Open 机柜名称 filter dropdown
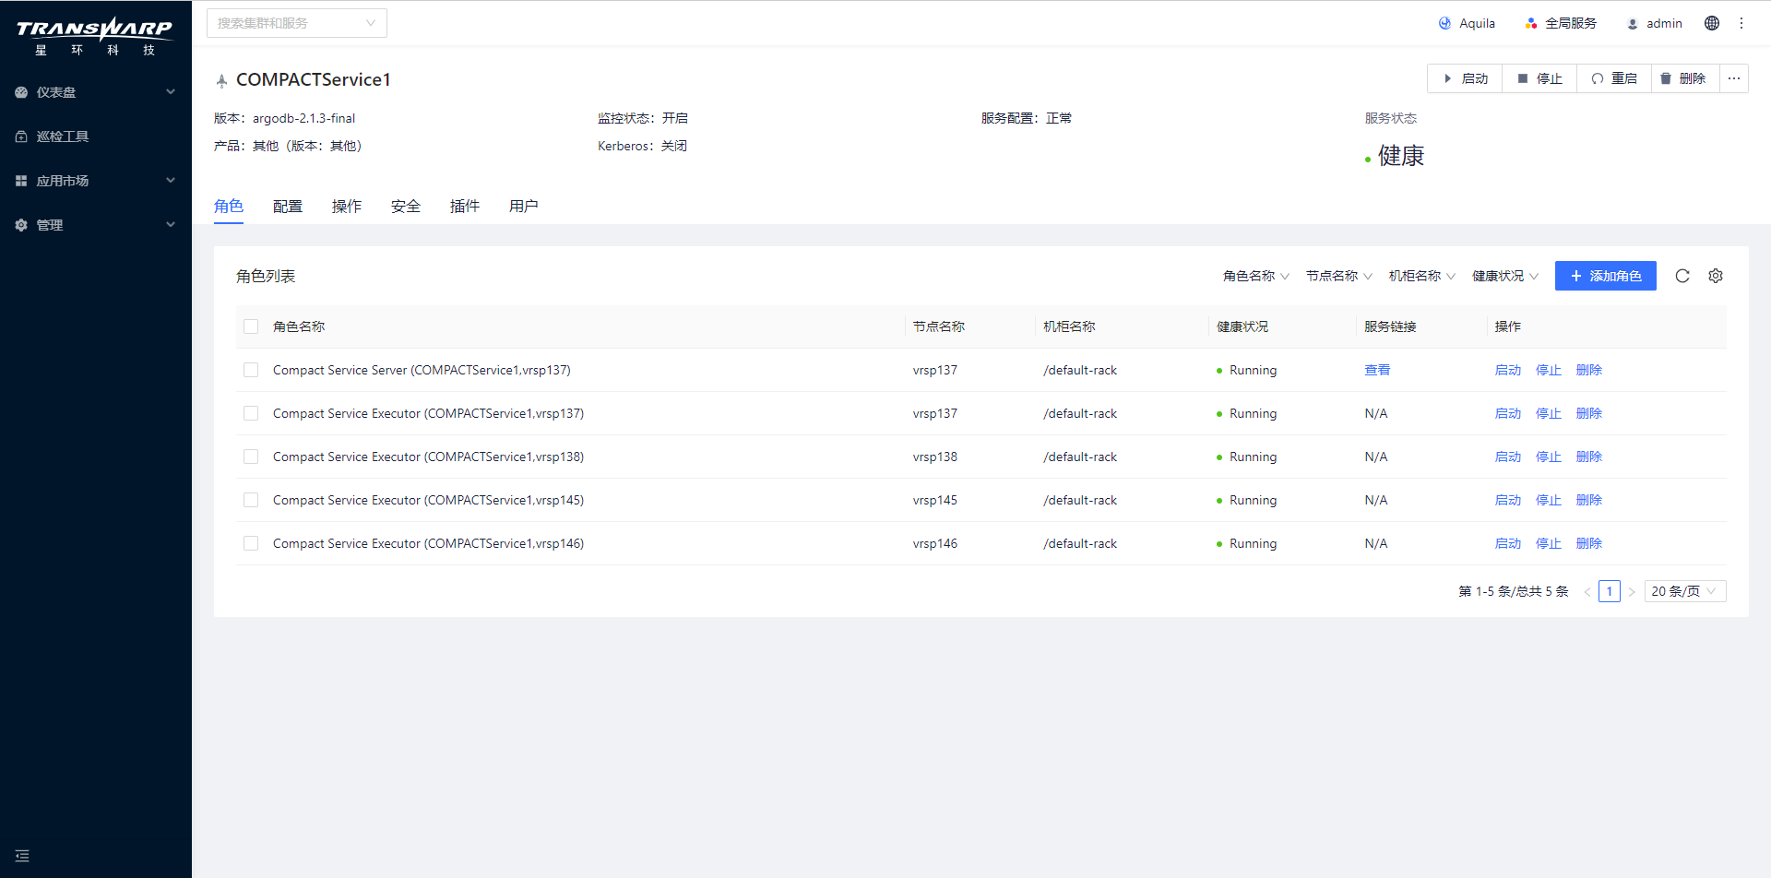This screenshot has height=878, width=1771. [1422, 276]
